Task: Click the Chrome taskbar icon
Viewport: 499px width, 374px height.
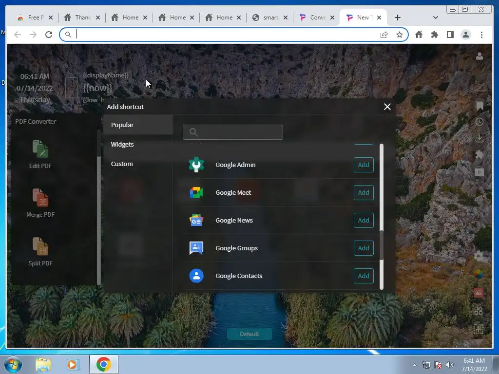Action: [x=103, y=364]
